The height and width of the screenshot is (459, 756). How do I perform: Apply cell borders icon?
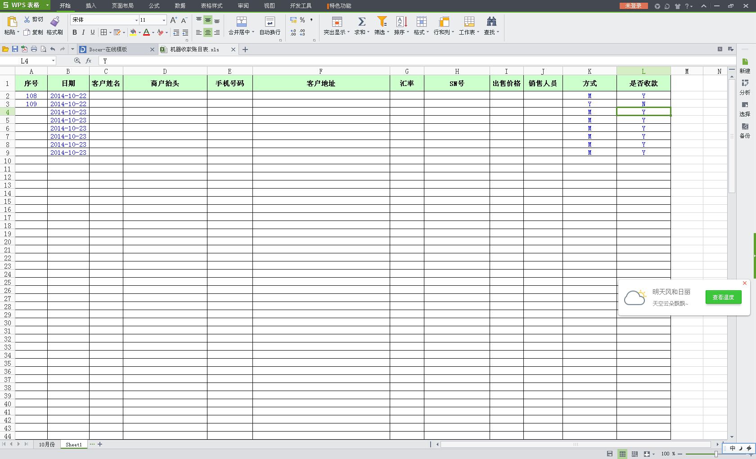104,32
